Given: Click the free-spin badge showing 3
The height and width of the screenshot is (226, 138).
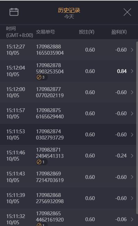Looking at the screenshot, I should (42, 78).
